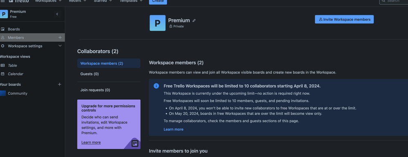The height and width of the screenshot is (157, 408).
Task: Open the app switcher grid icon
Action: pyautogui.click(x=2, y=1)
